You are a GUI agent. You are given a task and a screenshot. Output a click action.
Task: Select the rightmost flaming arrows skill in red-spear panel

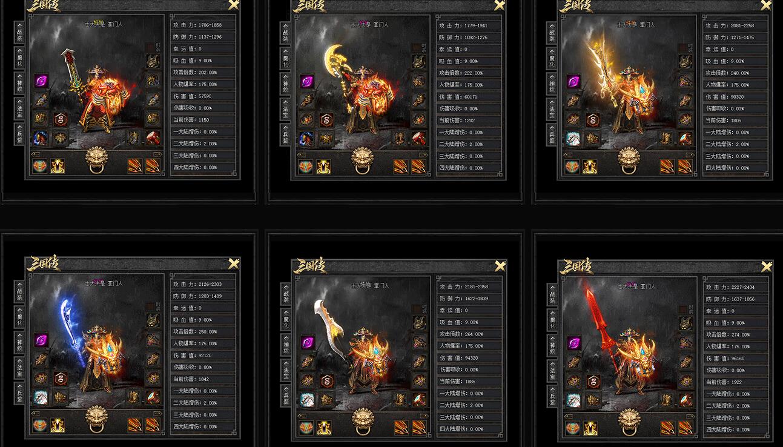[x=685, y=428]
